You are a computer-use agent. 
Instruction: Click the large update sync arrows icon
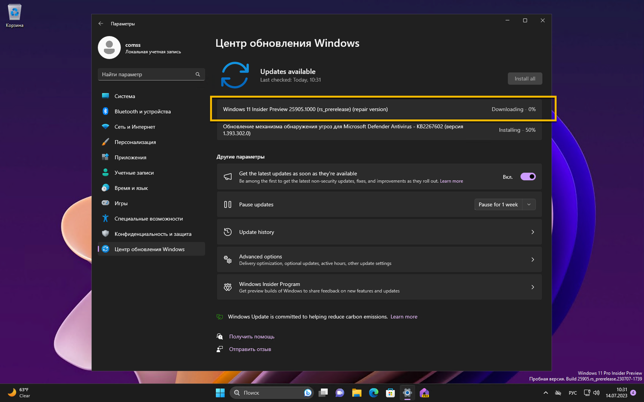[234, 75]
